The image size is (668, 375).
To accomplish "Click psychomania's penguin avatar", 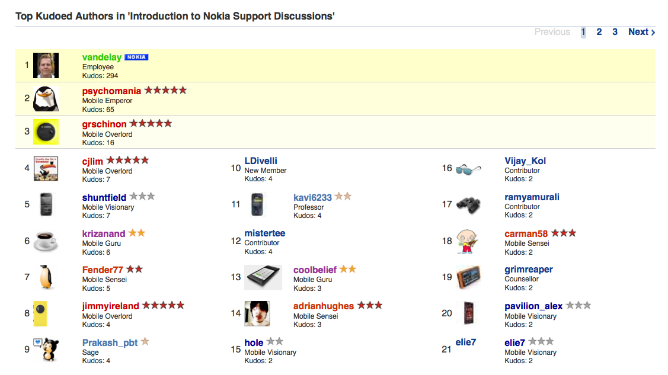I will click(46, 98).
